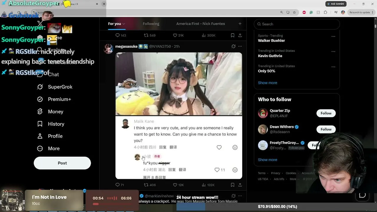Click the Grok icon on megasasuke's post
377x212 pixels.
click(234, 46)
